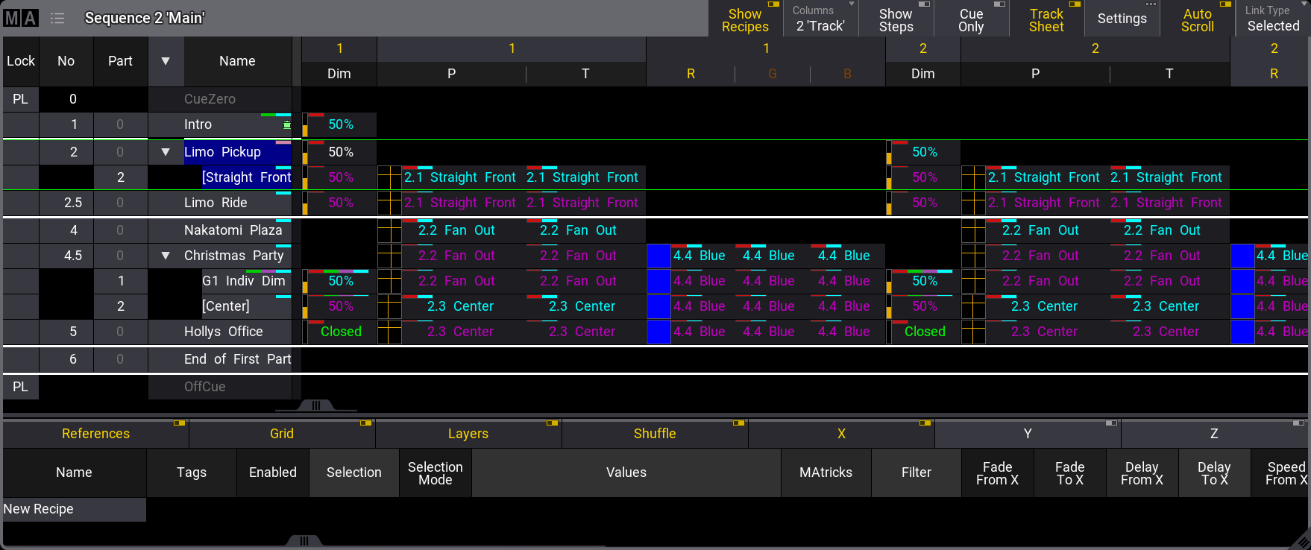Click the position crosshair icon in the Nakatomi Plaza row
The image size is (1311, 550).
(x=389, y=230)
